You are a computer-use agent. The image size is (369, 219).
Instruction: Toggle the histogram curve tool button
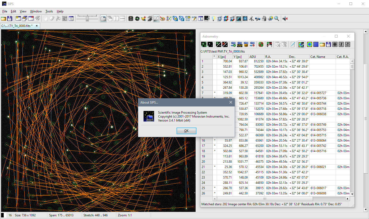[x=156, y=19]
